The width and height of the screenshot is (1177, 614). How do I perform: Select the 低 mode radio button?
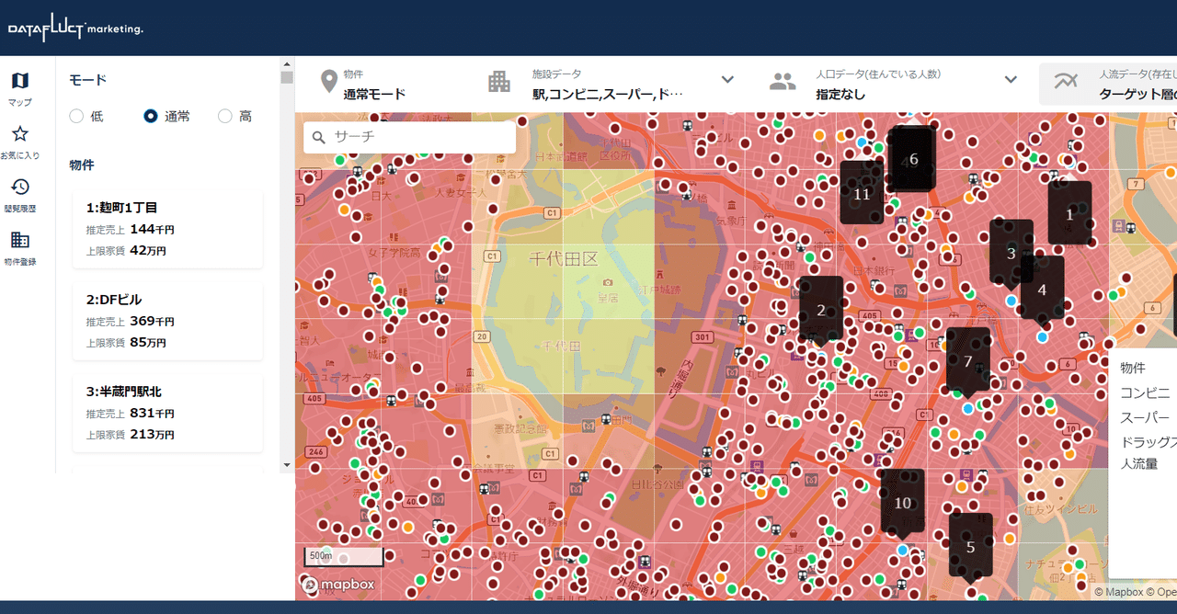click(x=74, y=116)
